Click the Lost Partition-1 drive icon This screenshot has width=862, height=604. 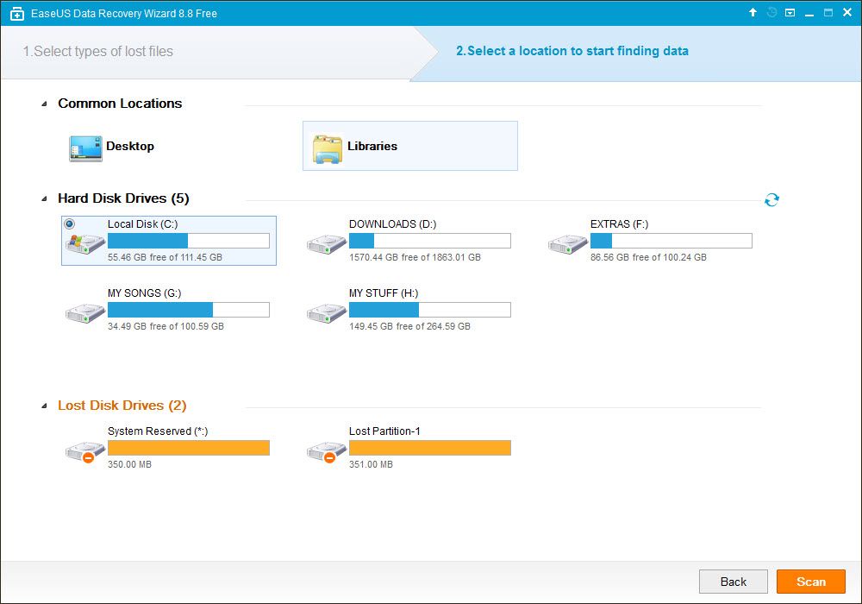[327, 451]
